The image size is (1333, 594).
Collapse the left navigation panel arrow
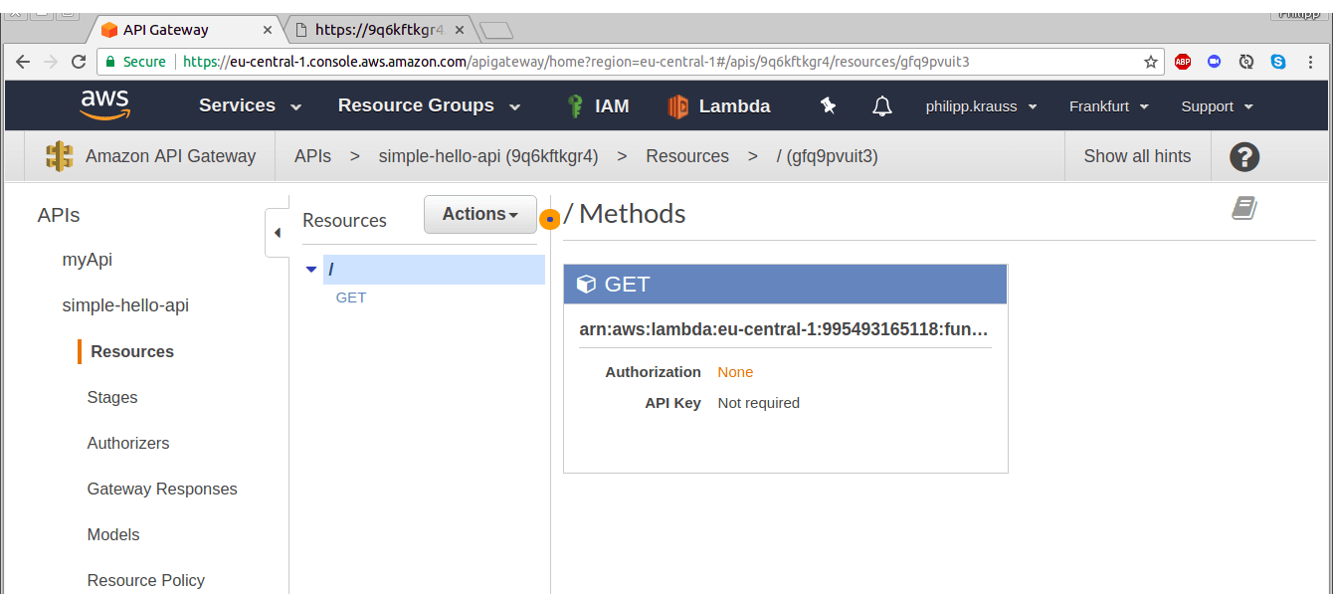click(277, 233)
